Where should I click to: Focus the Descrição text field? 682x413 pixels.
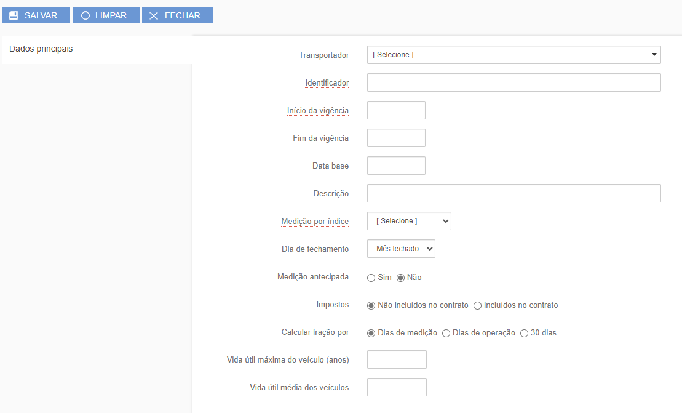[x=513, y=193]
